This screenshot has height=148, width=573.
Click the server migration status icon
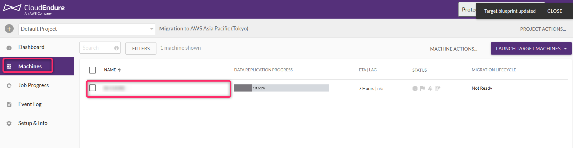(438, 88)
